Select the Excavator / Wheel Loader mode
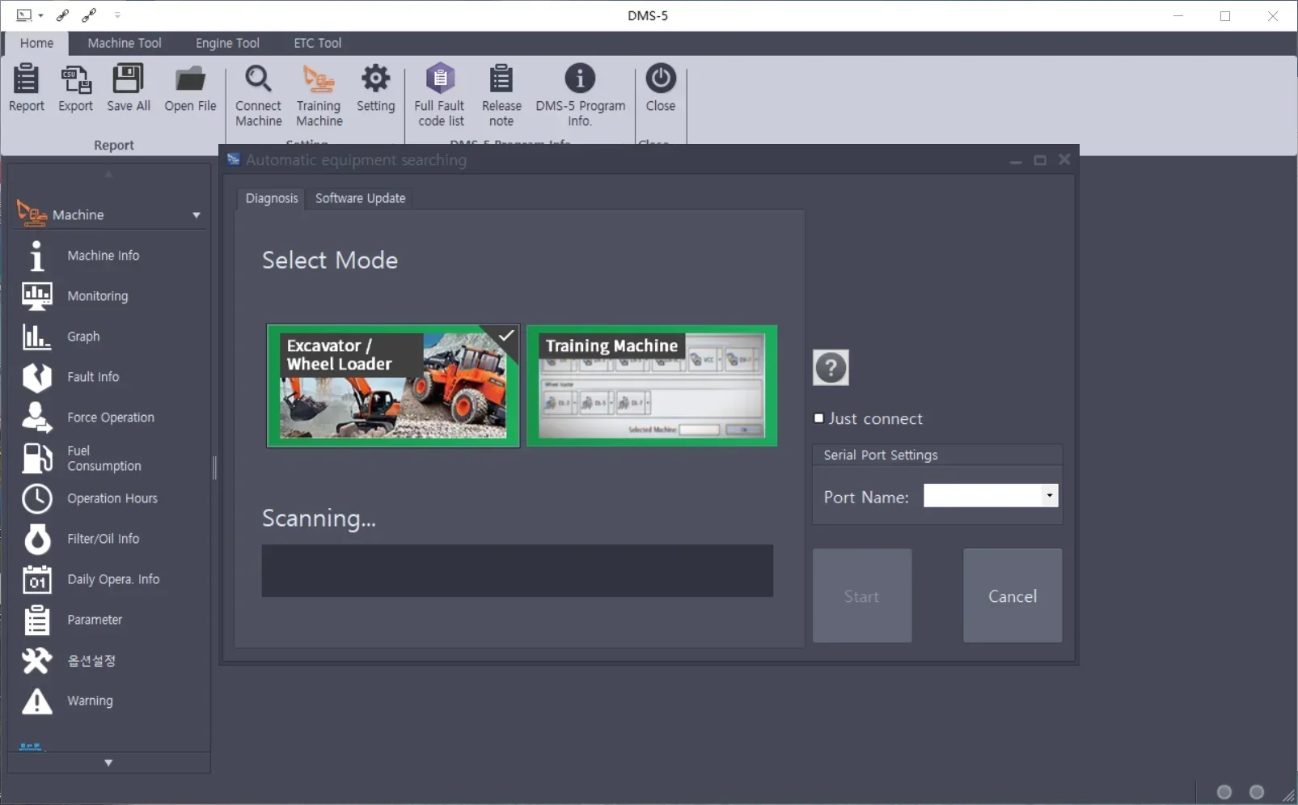Viewport: 1298px width, 805px height. [392, 386]
